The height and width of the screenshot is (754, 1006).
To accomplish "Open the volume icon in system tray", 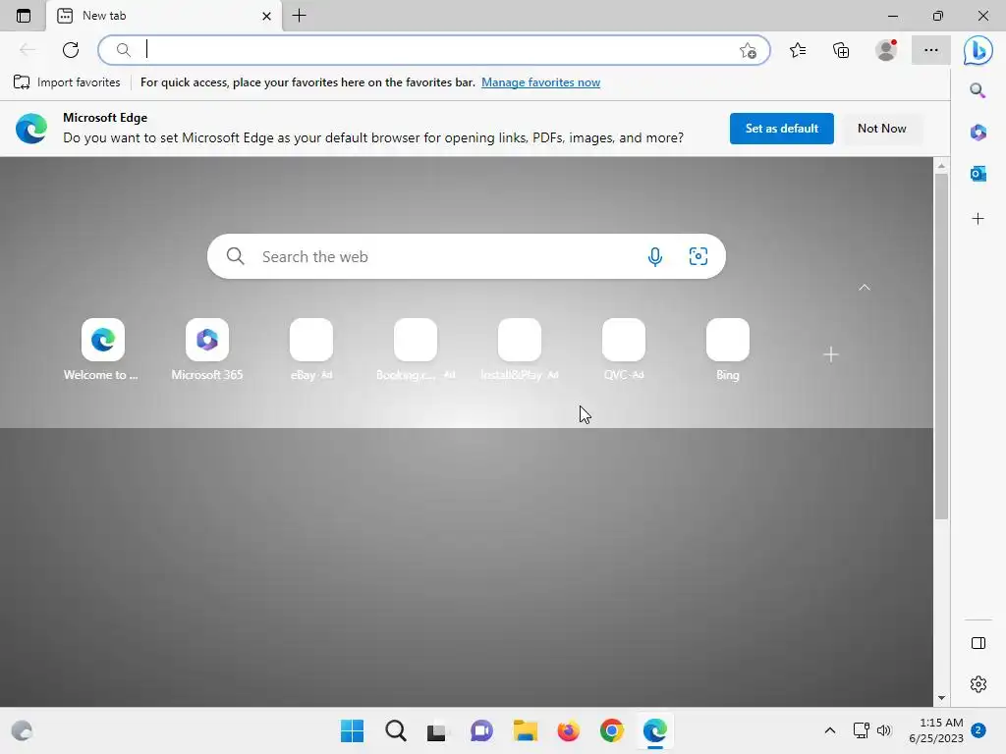I will tap(884, 730).
